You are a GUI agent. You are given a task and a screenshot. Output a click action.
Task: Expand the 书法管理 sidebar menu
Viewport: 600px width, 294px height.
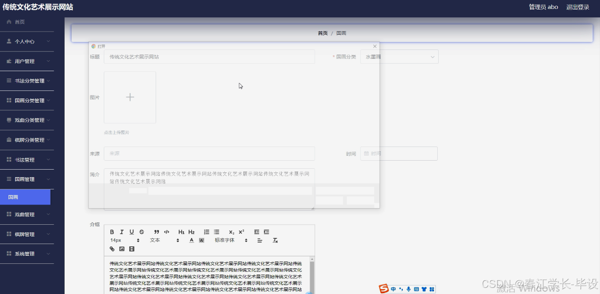[x=27, y=160]
